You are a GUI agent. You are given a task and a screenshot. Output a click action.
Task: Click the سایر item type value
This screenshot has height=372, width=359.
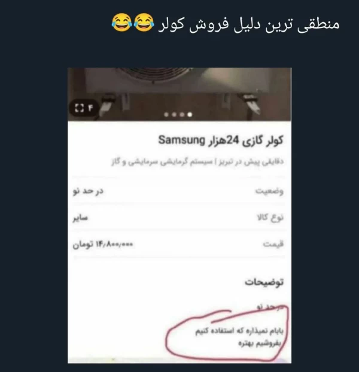tap(80, 218)
